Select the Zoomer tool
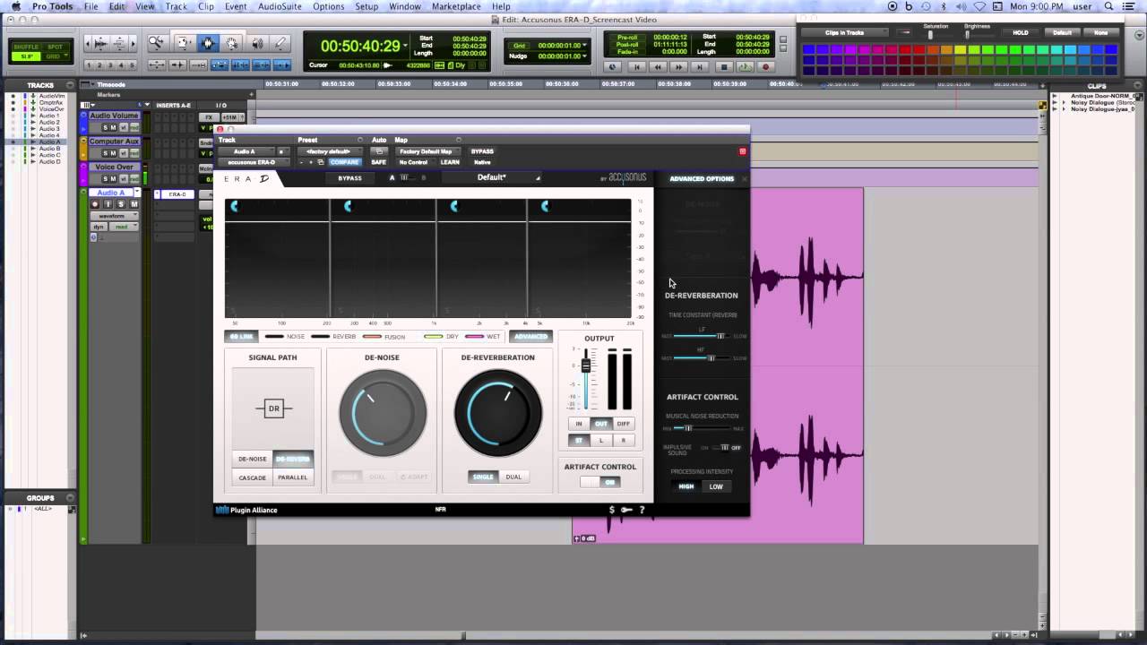1147x645 pixels. [x=157, y=43]
